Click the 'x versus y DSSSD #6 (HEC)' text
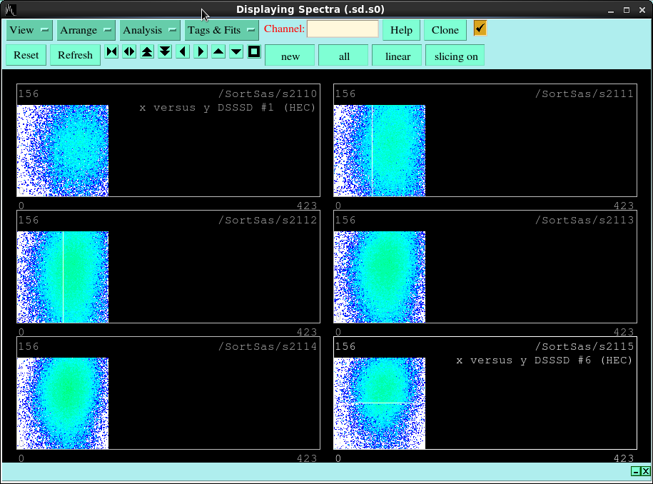This screenshot has width=653, height=484. click(x=545, y=361)
